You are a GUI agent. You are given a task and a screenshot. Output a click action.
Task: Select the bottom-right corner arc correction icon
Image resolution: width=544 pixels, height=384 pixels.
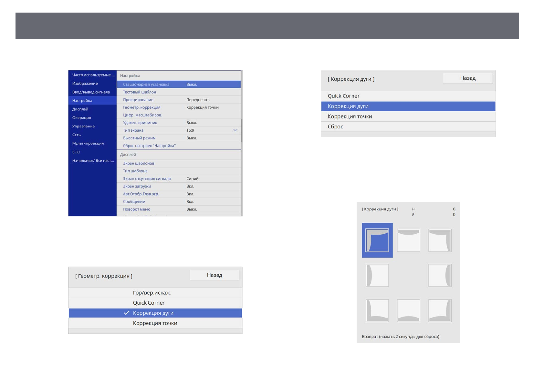click(440, 310)
